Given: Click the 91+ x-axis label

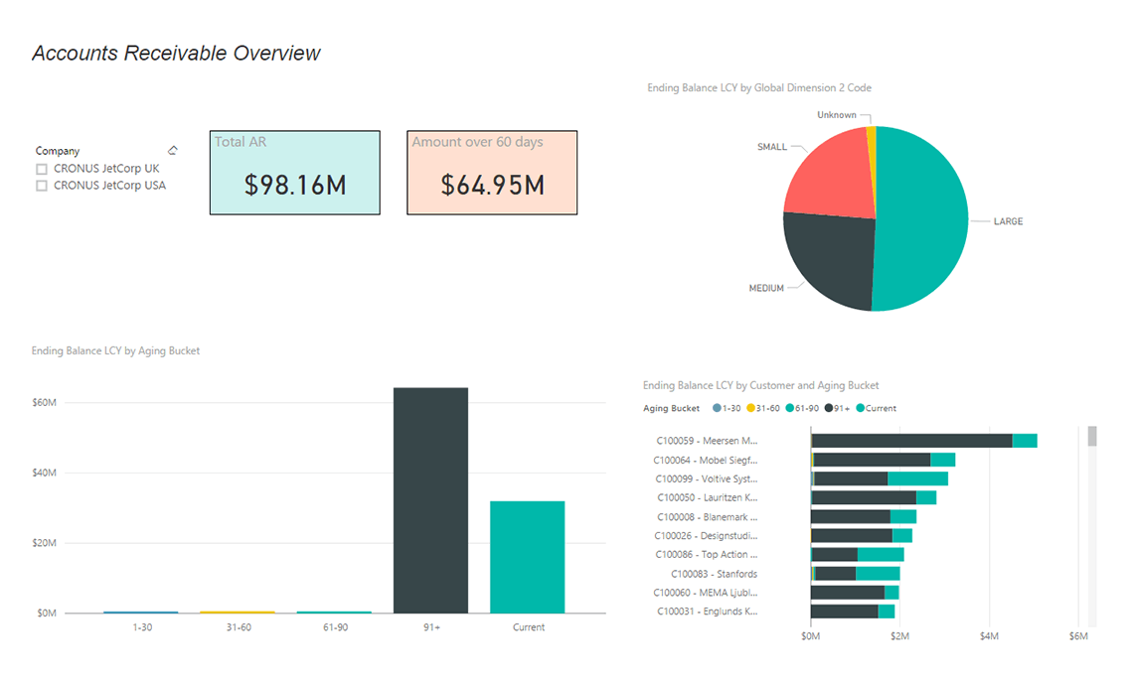Looking at the screenshot, I should (432, 627).
